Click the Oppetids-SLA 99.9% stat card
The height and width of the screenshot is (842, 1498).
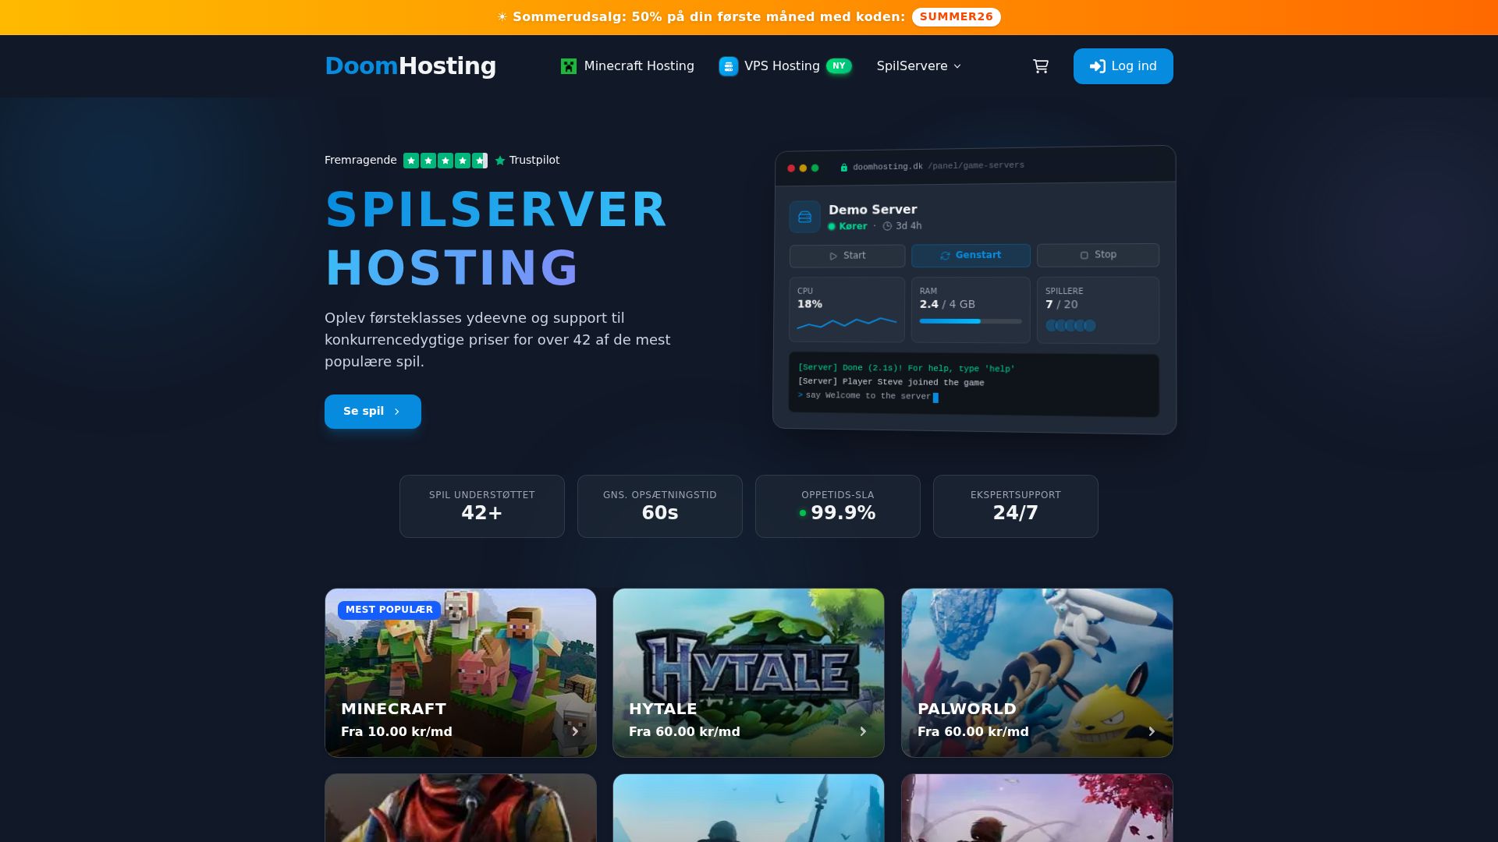pyautogui.click(x=838, y=506)
